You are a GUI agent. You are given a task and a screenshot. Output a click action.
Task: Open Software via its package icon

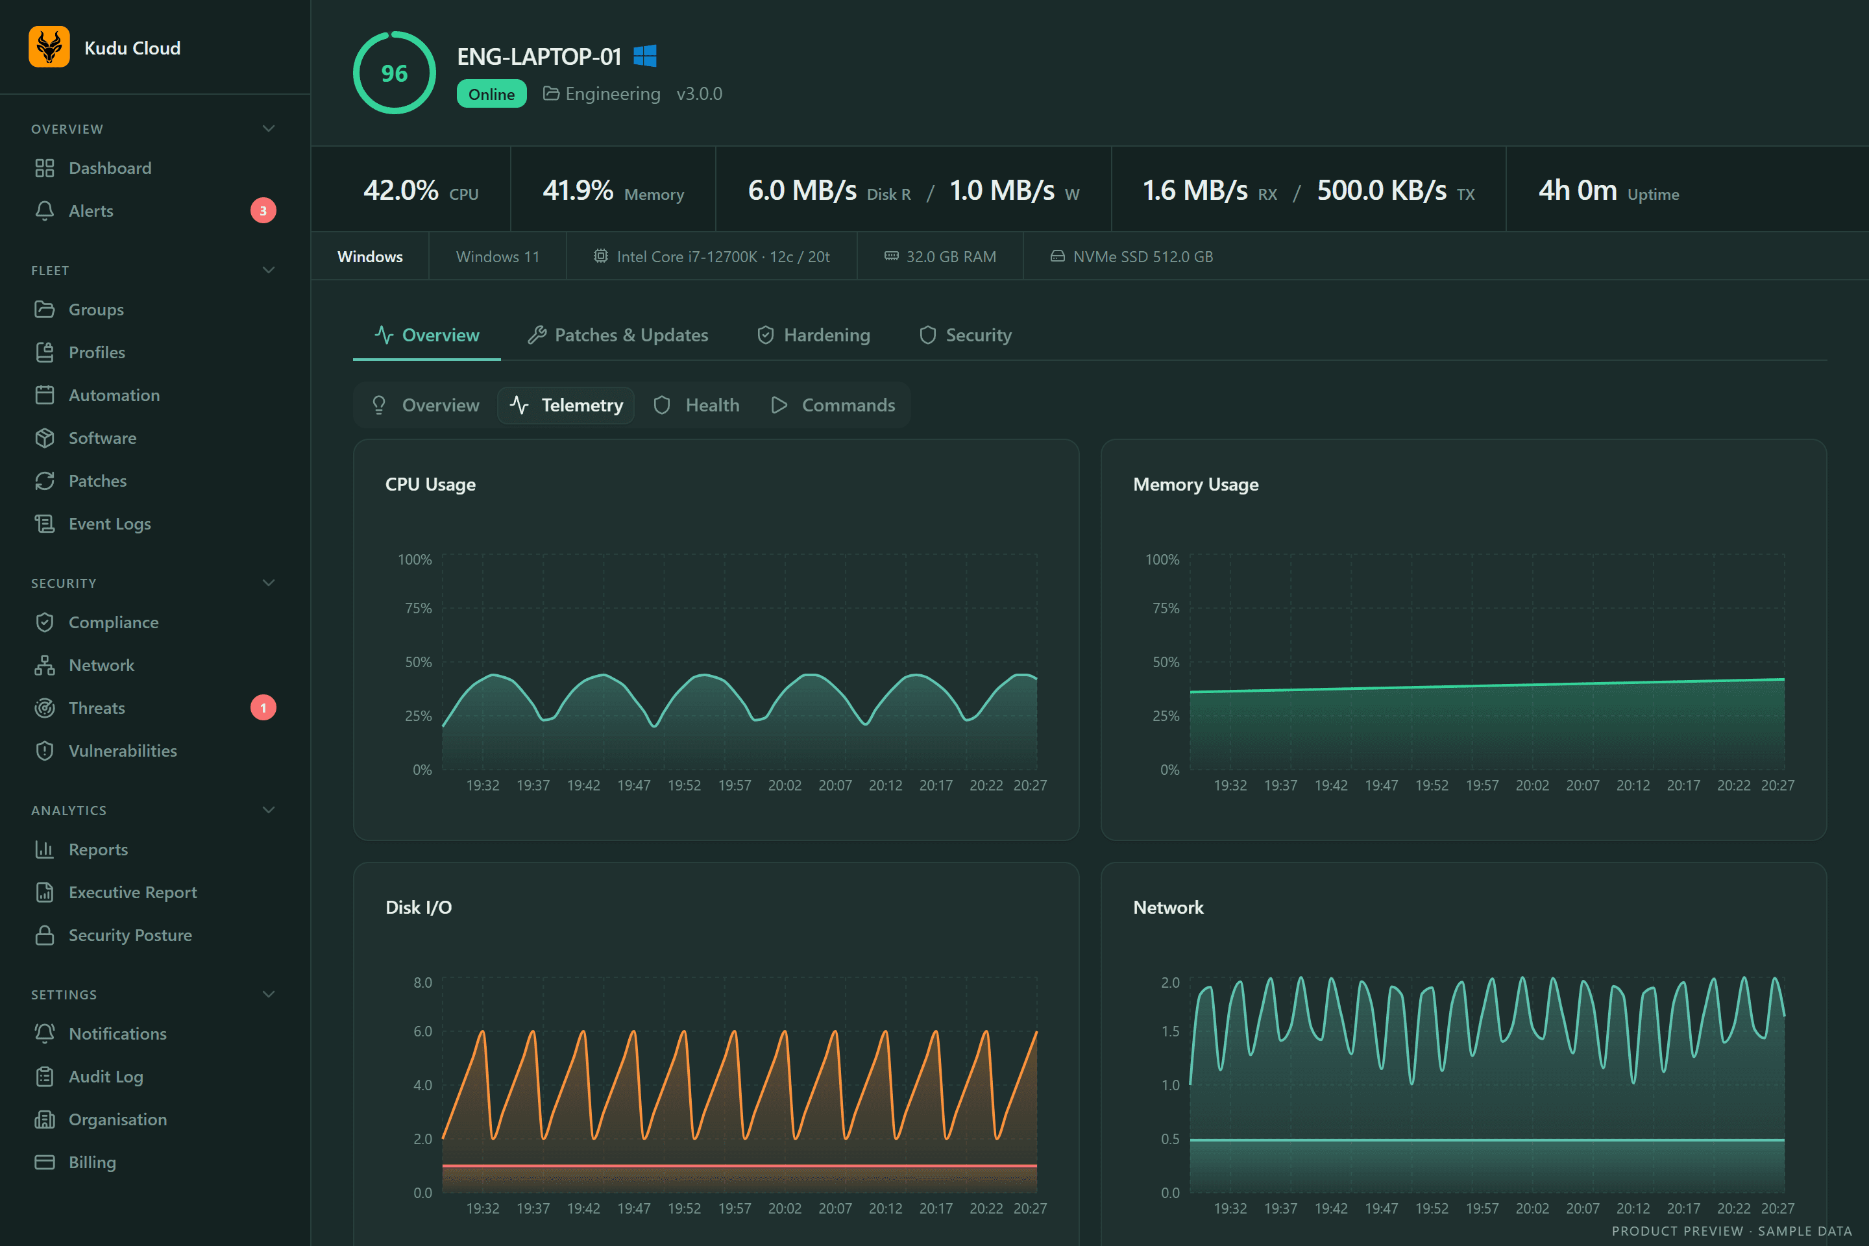pyautogui.click(x=45, y=438)
